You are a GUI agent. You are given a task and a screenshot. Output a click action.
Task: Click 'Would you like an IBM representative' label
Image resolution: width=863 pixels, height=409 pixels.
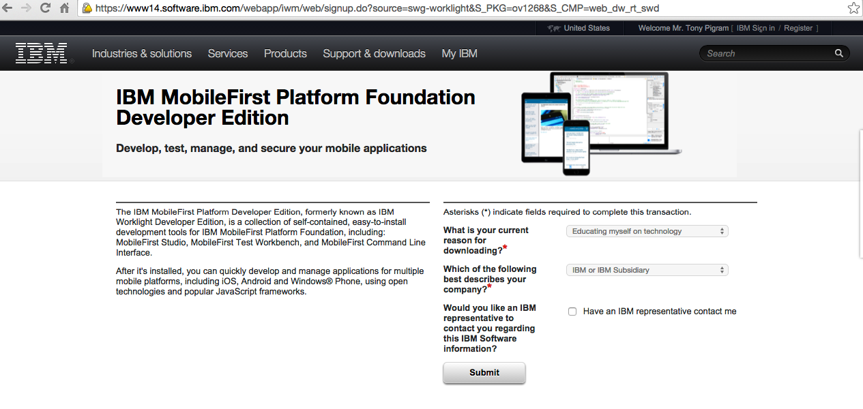(x=490, y=328)
